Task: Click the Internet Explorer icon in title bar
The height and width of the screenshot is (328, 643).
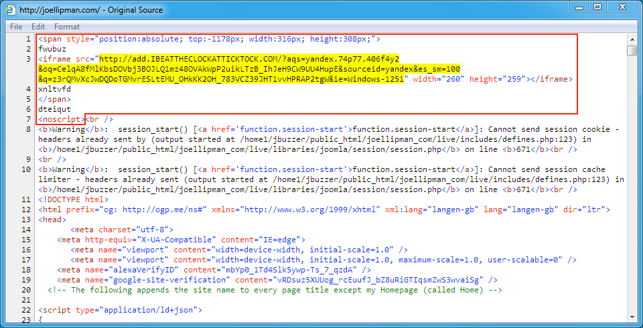Action: pyautogui.click(x=10, y=10)
